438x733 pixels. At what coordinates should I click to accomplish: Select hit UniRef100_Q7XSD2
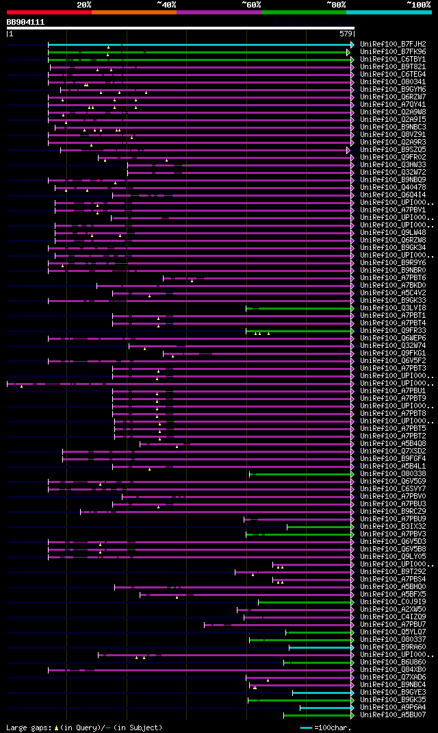pyautogui.click(x=393, y=451)
